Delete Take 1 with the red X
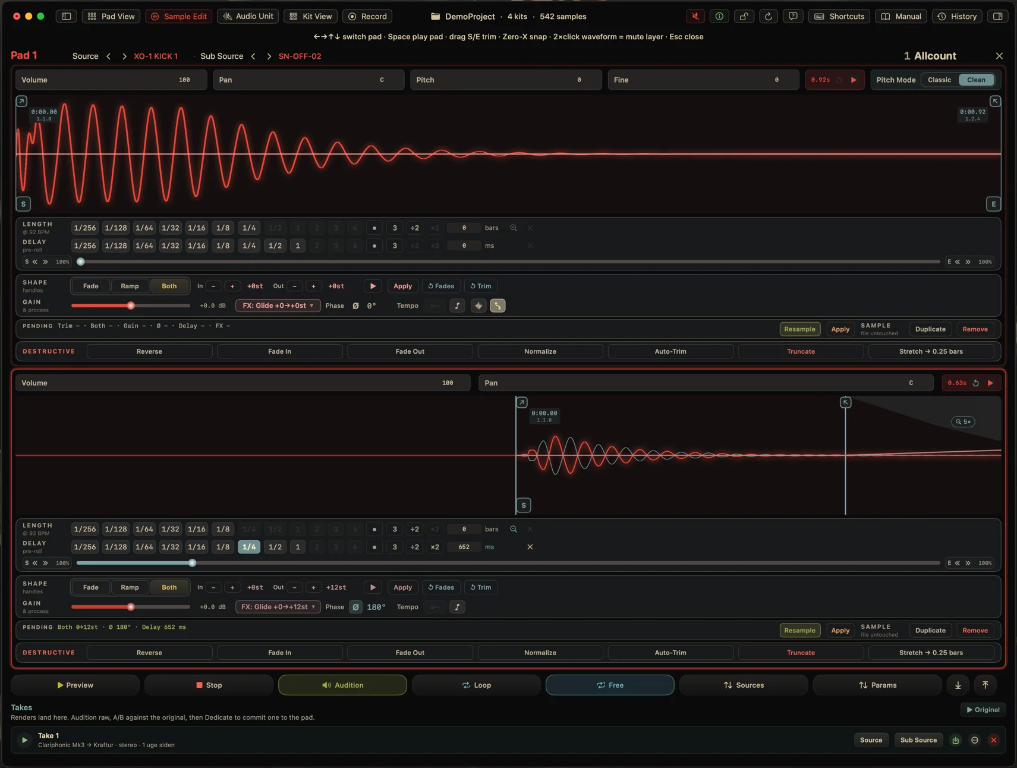 point(993,740)
